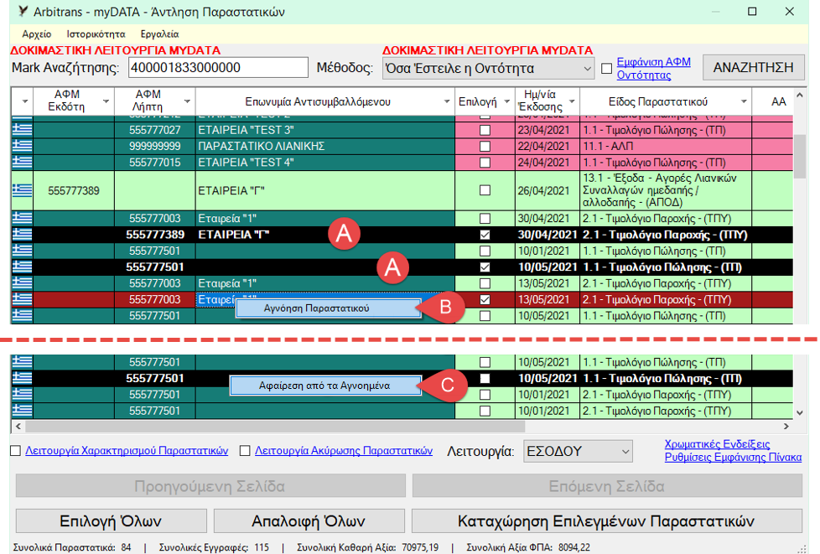The image size is (820, 554).
Task: Select the cell reading 555777027
Action: pos(155,130)
